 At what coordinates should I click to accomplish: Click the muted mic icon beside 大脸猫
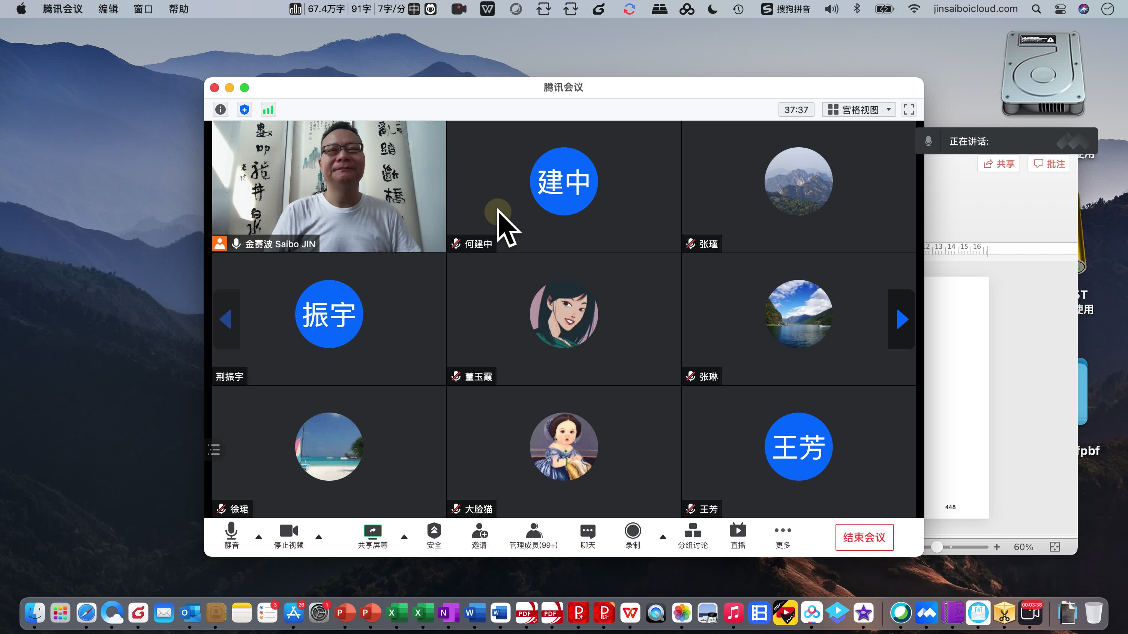point(456,509)
